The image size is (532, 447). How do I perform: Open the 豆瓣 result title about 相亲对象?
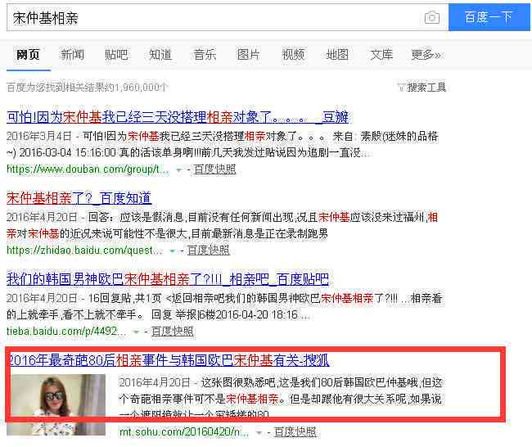178,117
